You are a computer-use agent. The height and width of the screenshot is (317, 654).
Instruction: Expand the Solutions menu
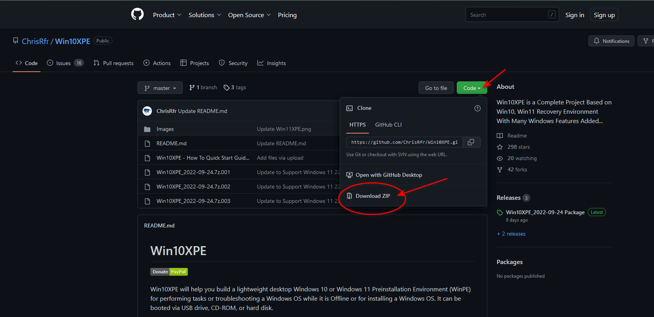pyautogui.click(x=205, y=15)
